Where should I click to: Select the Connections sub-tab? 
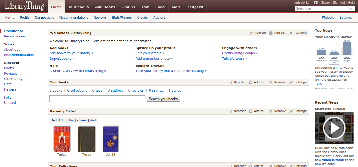[x=45, y=18]
